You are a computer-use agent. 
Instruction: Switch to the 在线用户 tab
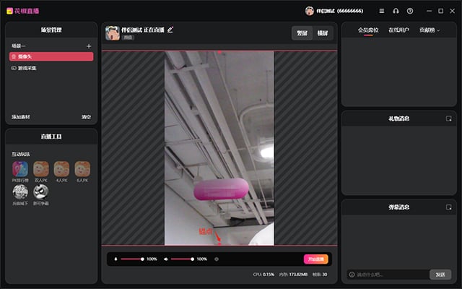coord(398,30)
